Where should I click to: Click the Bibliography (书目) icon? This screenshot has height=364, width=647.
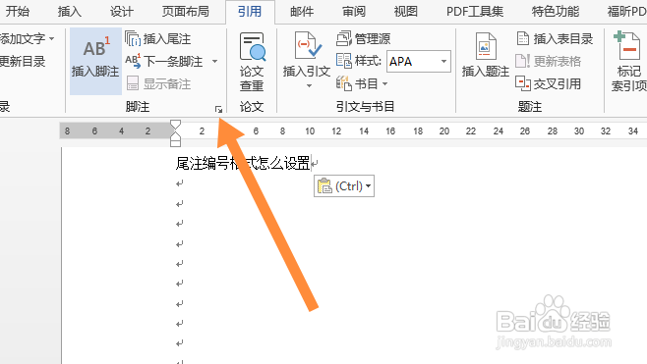[x=344, y=83]
